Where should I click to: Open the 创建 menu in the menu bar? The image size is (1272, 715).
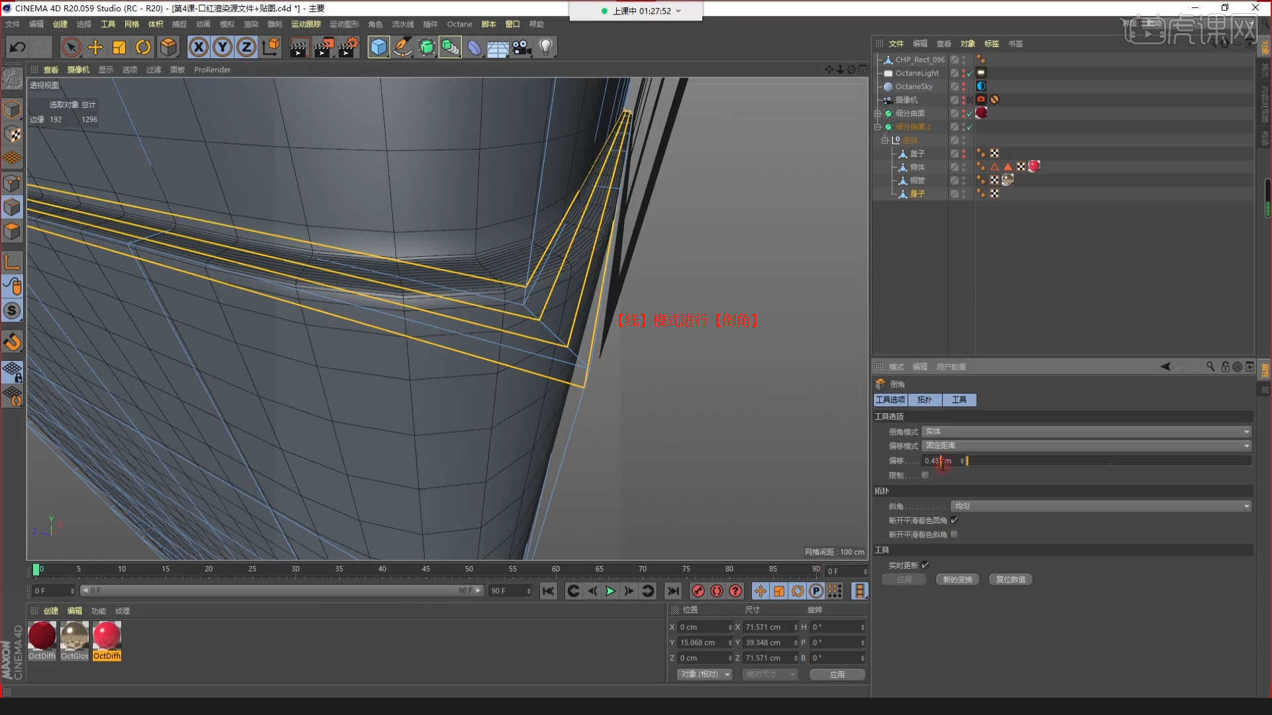click(x=60, y=24)
